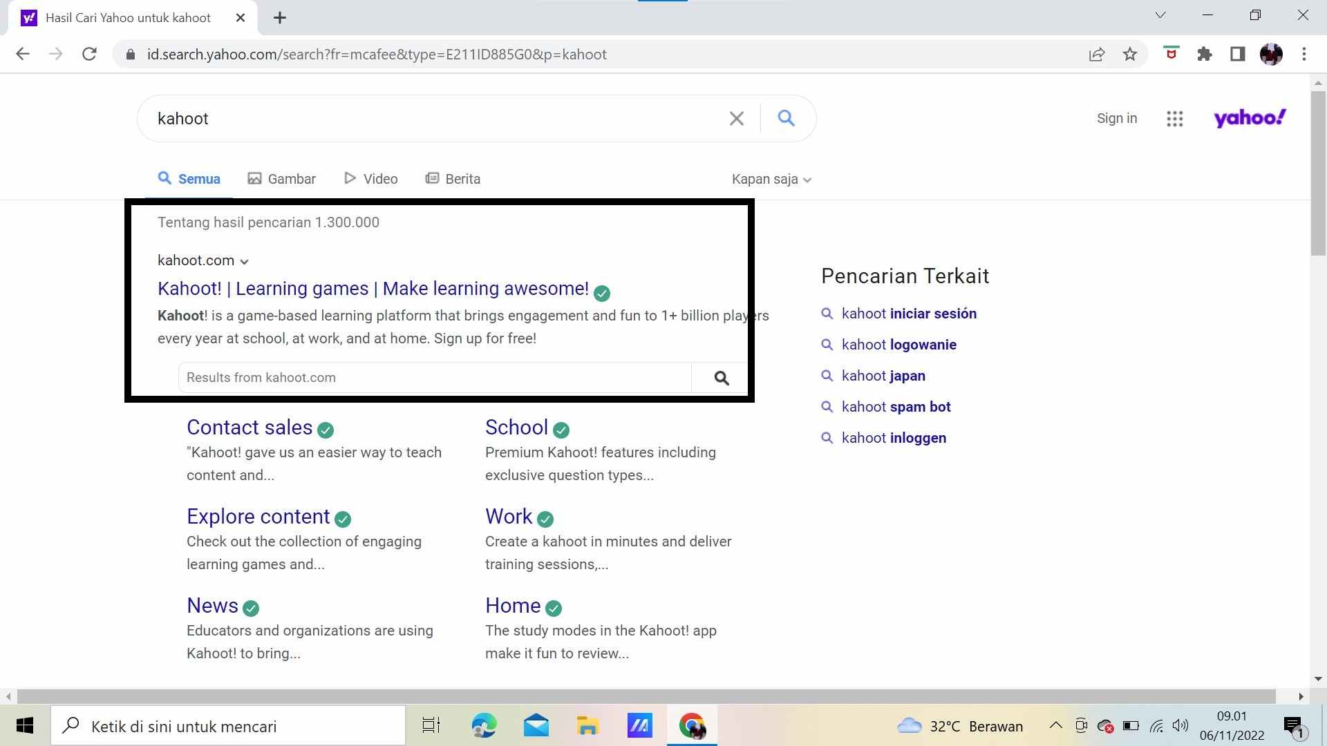This screenshot has width=1327, height=746.
Task: Expand the kahoot.com dropdown arrow
Action: coord(244,262)
